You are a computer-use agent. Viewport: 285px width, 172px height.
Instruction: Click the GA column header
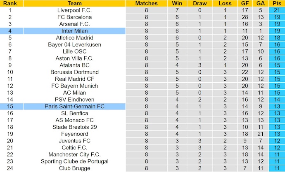[x=260, y=3]
